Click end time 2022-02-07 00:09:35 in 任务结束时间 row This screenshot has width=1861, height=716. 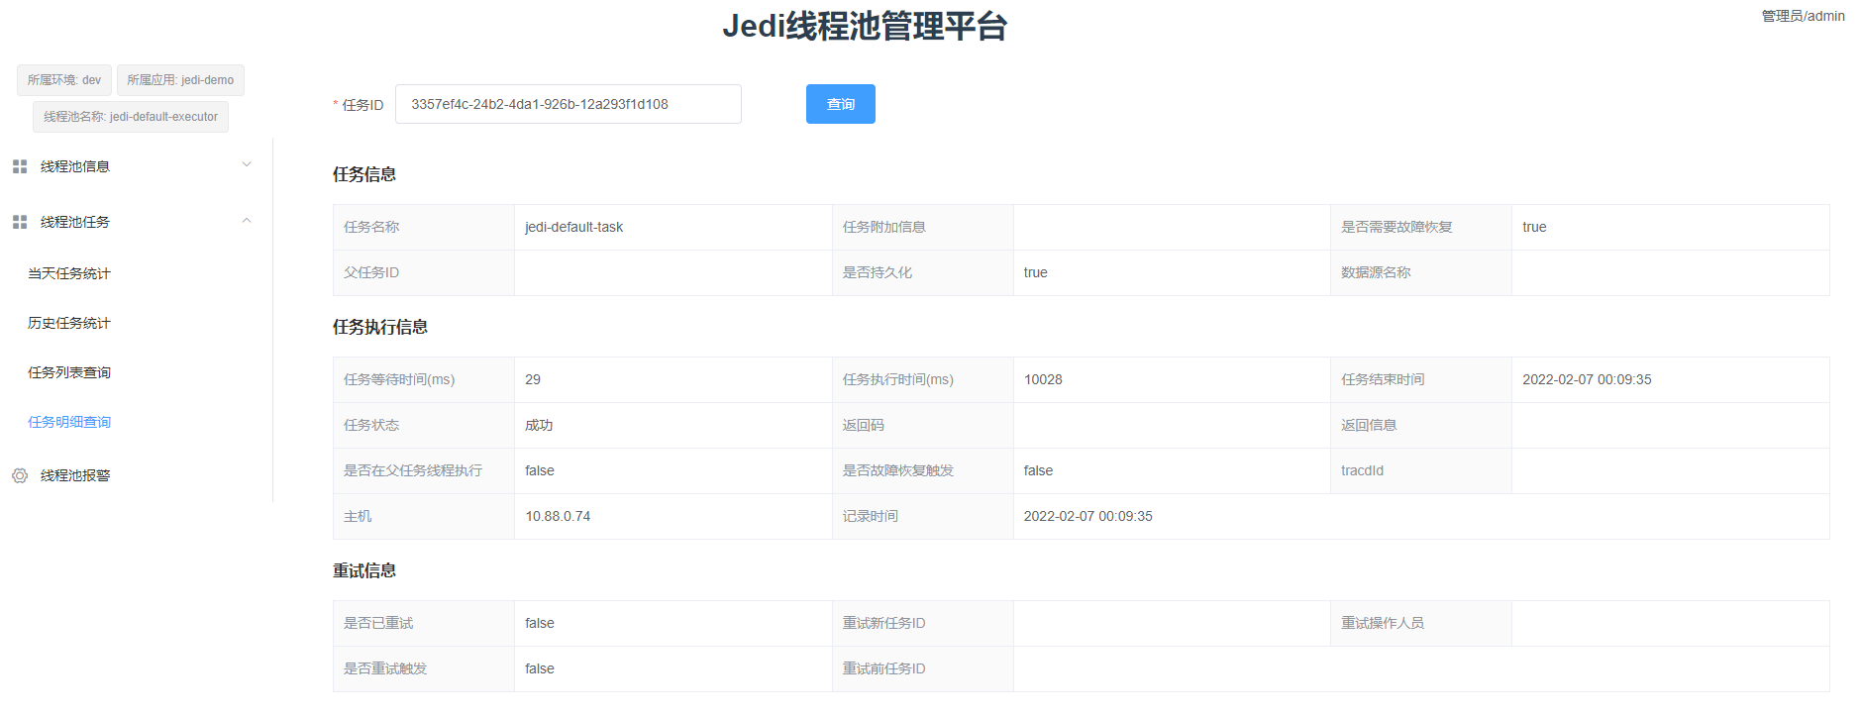(x=1587, y=379)
